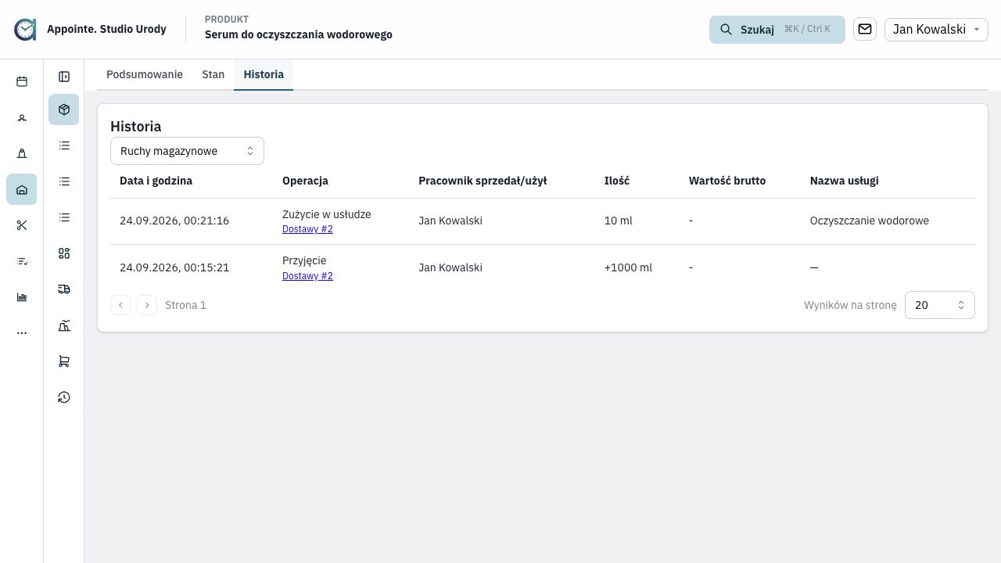Image resolution: width=1001 pixels, height=563 pixels.
Task: Select the Historia tab
Action: pyautogui.click(x=264, y=74)
